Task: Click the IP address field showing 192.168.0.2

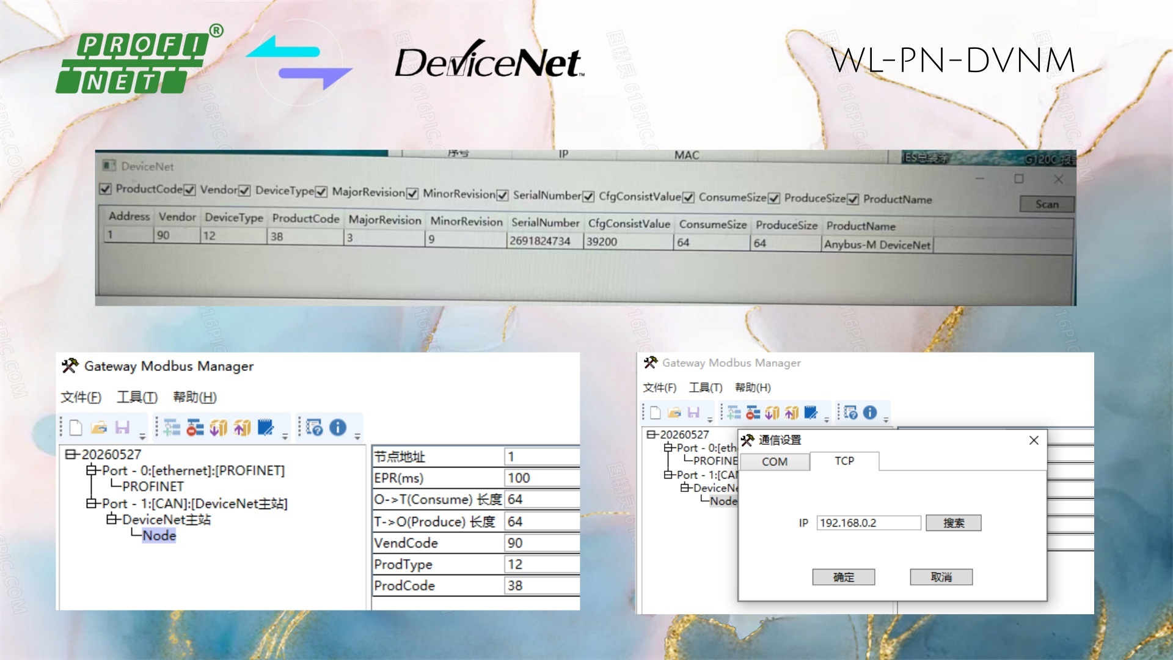Action: coord(868,523)
